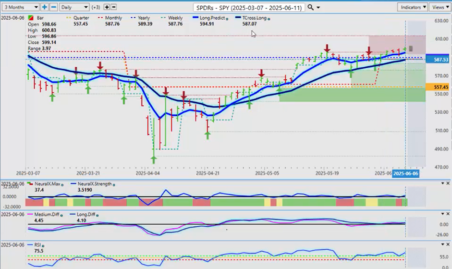This screenshot has width=452, height=269.
Task: Click the (+3) forecast days label
Action: point(96,7)
